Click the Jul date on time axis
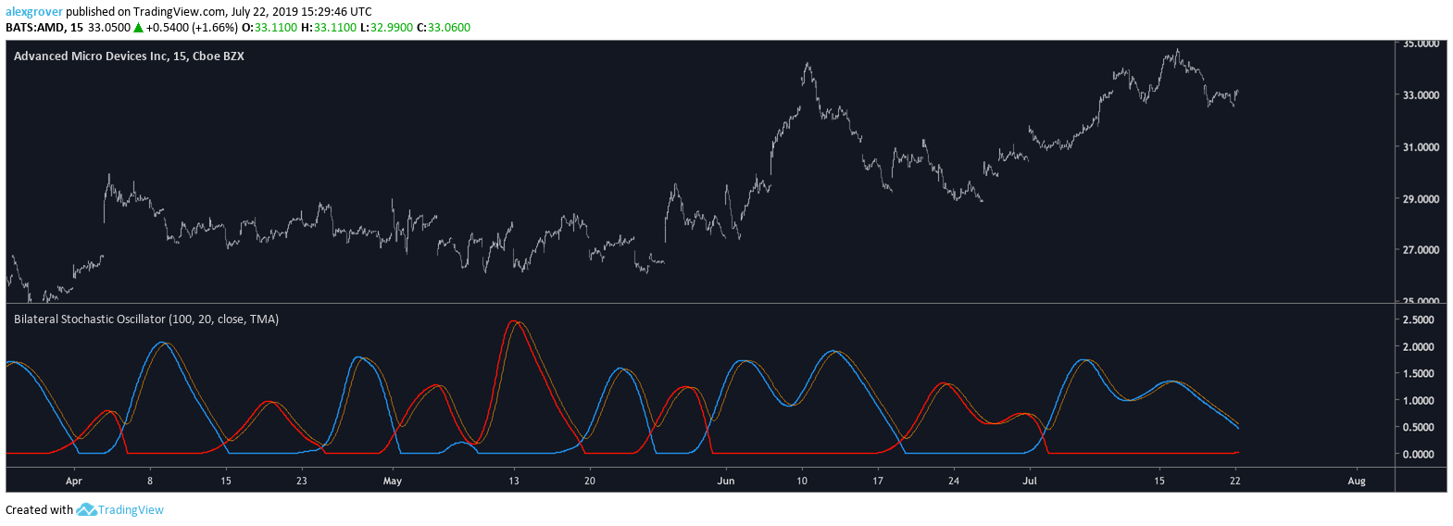The image size is (1453, 526). 1030,482
